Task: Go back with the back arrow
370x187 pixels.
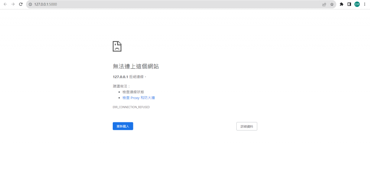Action: point(5,4)
